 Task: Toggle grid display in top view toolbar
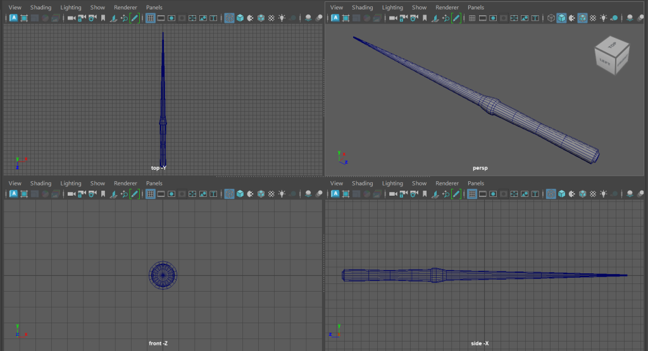tap(150, 18)
